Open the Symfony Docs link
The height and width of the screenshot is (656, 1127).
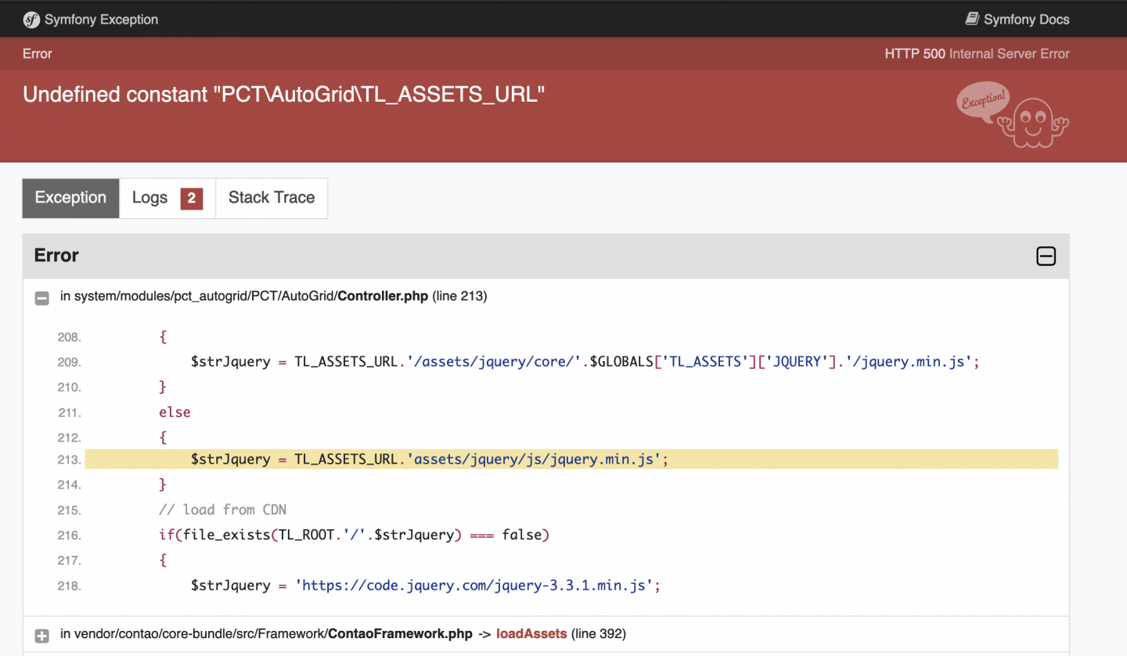pos(1025,20)
